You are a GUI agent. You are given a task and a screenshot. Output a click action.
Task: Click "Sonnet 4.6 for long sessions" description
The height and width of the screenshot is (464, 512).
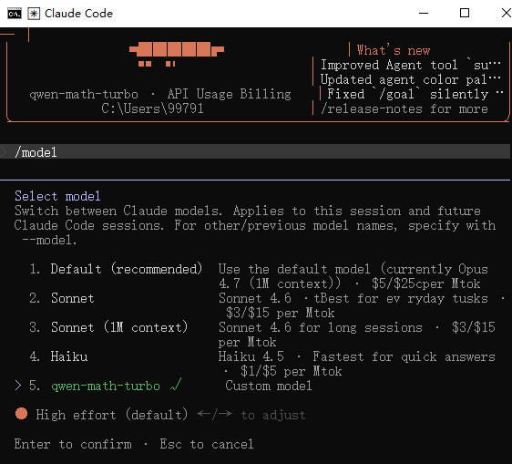pos(321,327)
